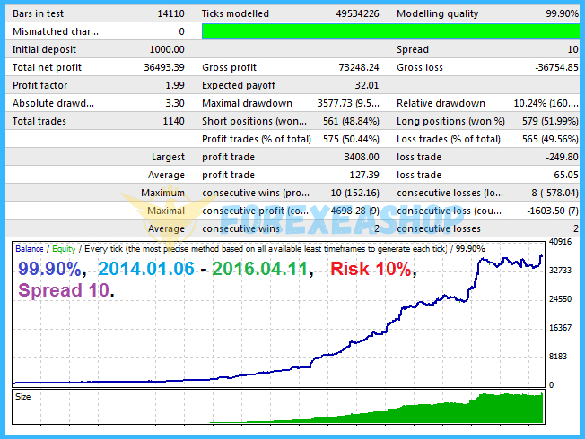The height and width of the screenshot is (439, 585).
Task: Click the Total net profit value 36493.39
Action: pyautogui.click(x=164, y=67)
